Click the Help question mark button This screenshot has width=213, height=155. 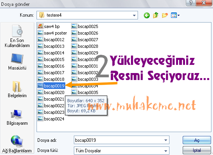click(191, 3)
